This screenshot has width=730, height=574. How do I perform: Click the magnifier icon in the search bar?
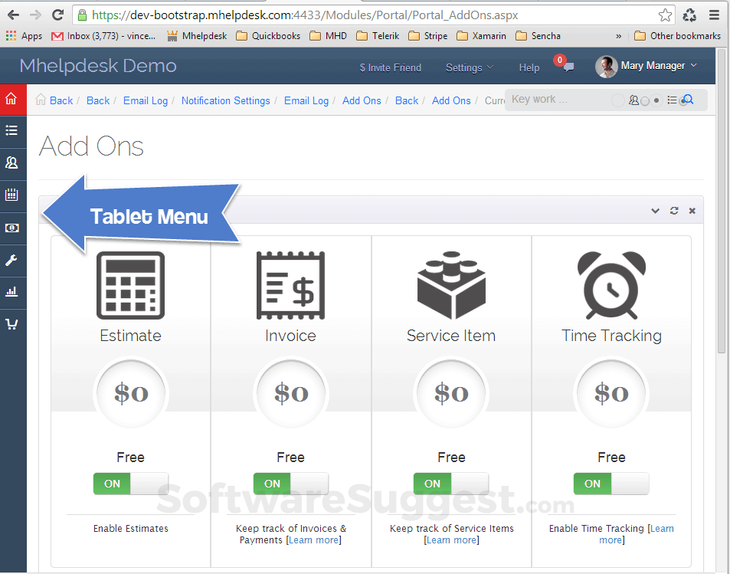(x=688, y=100)
